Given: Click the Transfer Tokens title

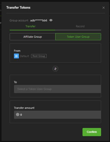Looking at the screenshot, I should 18,7.
